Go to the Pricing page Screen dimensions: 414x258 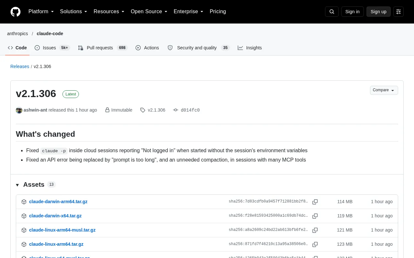218,12
